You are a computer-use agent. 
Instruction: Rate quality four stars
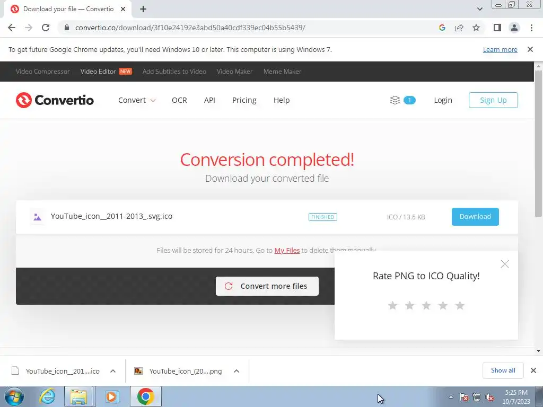(x=443, y=305)
